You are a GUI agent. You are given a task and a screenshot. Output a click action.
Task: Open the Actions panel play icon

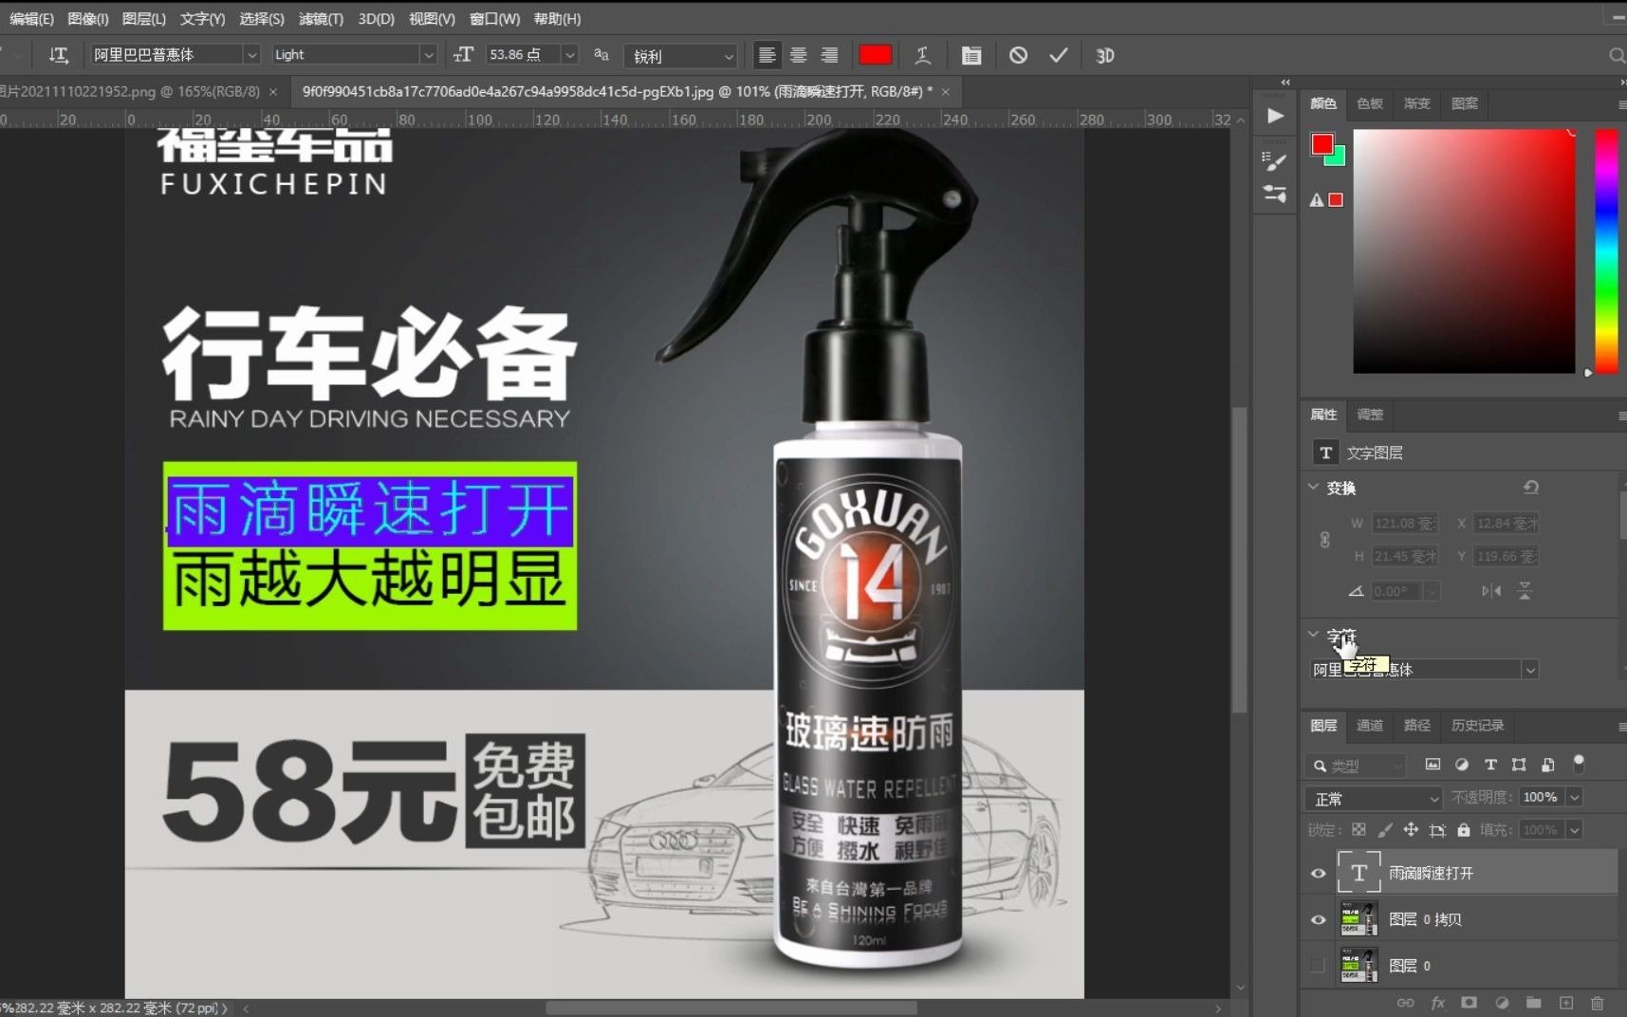1275,116
